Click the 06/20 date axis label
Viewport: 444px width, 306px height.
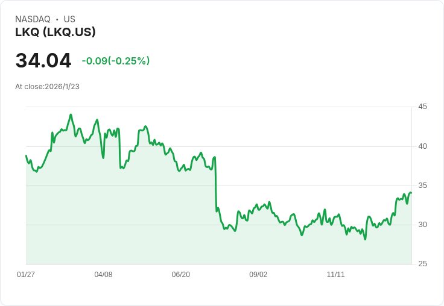click(180, 275)
